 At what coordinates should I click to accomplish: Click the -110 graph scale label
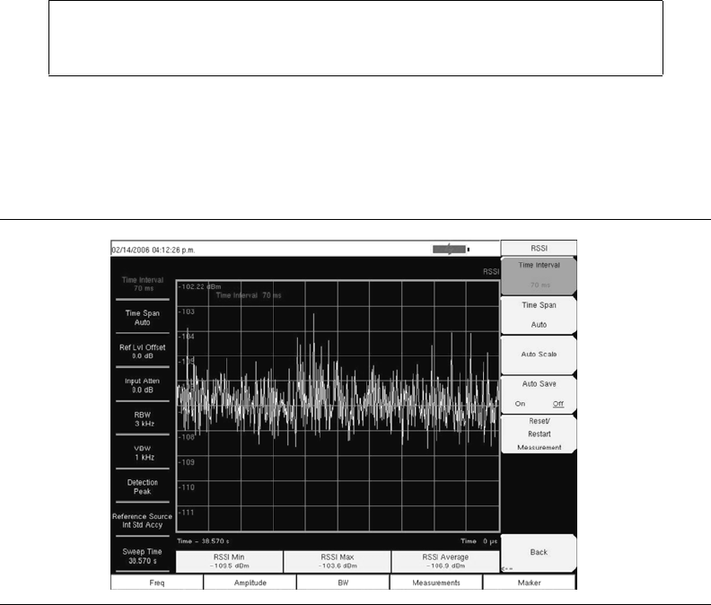pyautogui.click(x=187, y=487)
